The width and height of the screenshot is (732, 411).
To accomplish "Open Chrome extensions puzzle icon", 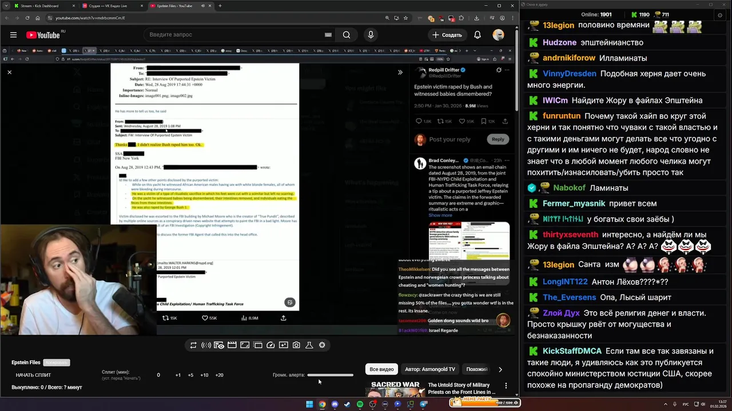I will [462, 18].
